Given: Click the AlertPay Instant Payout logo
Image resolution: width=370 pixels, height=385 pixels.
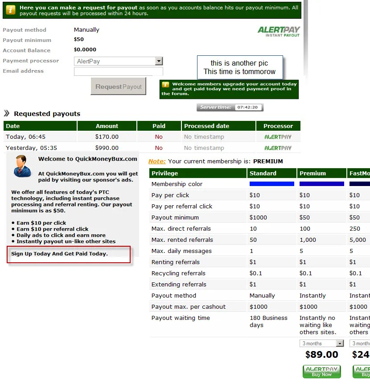Looking at the screenshot, I should coord(279,31).
